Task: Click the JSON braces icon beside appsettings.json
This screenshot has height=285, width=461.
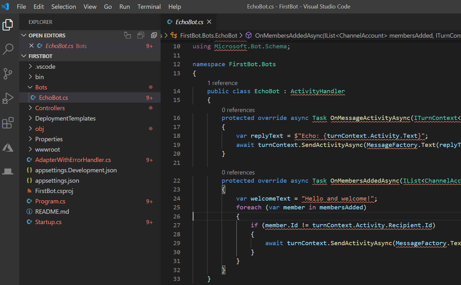Action: (29, 180)
